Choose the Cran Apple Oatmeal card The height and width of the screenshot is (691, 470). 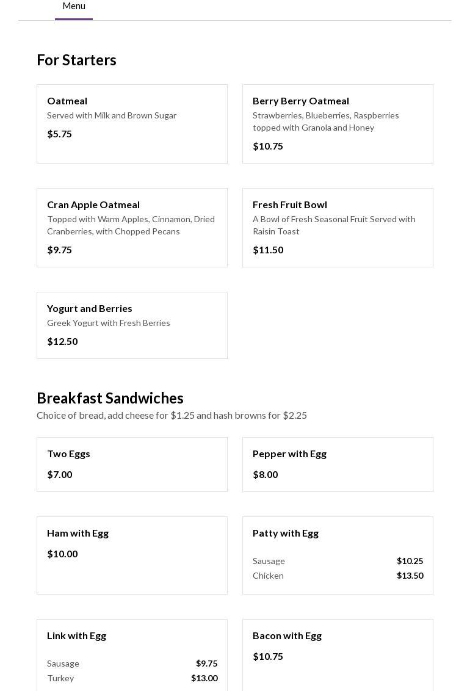132,227
